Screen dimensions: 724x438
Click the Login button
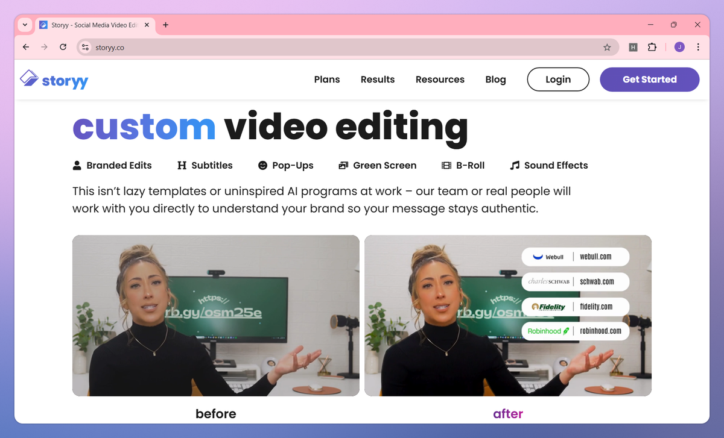coord(558,80)
